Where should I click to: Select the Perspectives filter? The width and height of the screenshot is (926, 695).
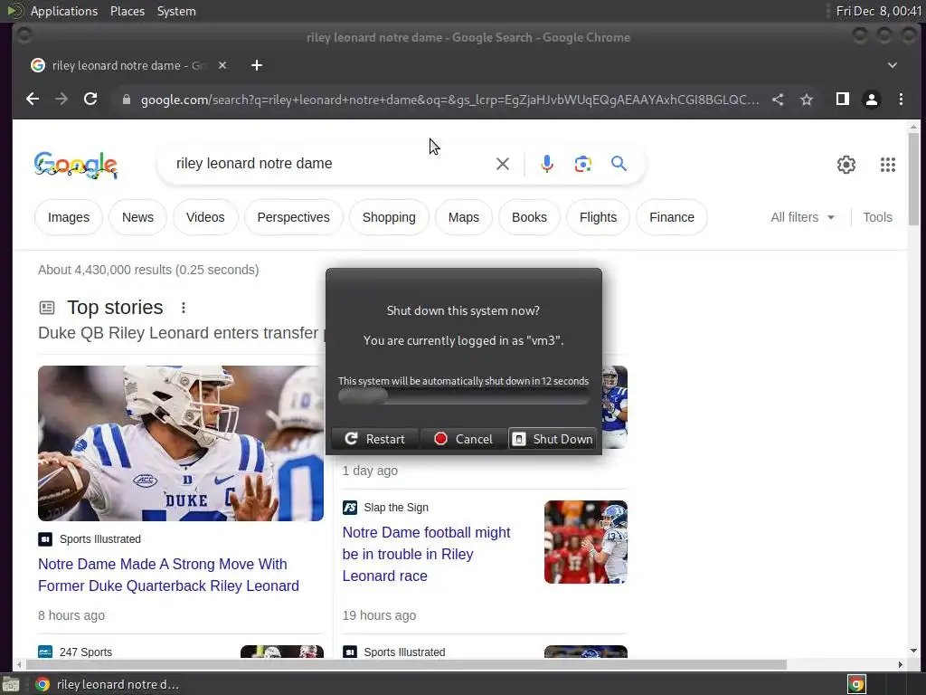(x=294, y=217)
